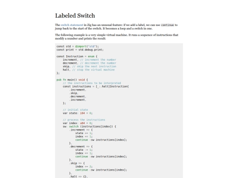Click the '.decrement => {' switch case
The image size is (238, 178).
point(81,146)
